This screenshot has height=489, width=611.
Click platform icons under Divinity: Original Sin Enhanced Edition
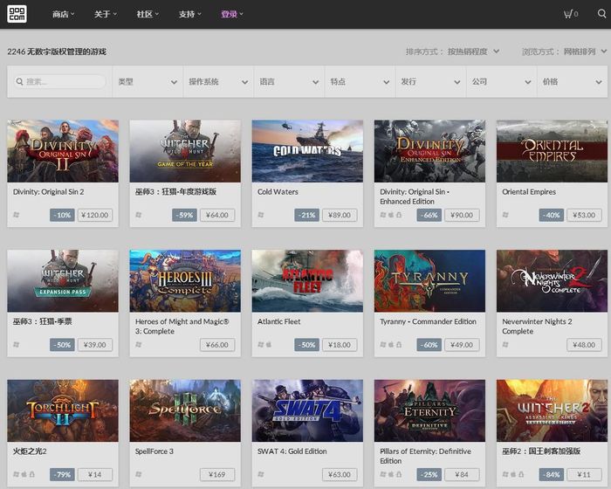point(391,215)
